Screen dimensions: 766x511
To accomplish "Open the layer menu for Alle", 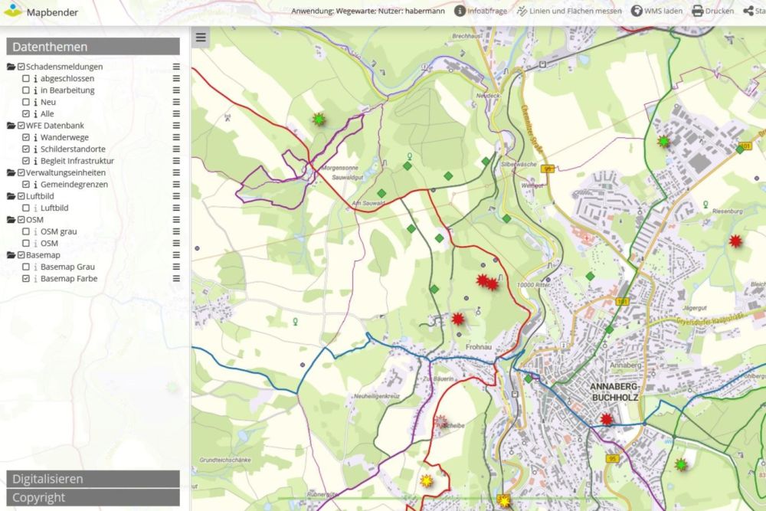I will click(x=176, y=113).
